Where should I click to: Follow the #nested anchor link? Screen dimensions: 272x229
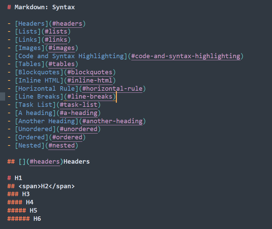(x=62, y=145)
